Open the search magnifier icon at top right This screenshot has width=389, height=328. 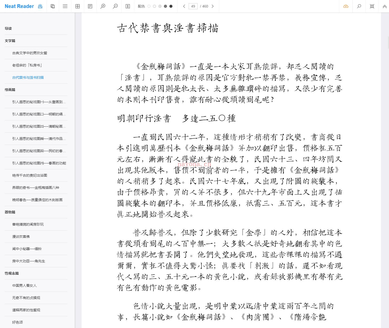tap(359, 6)
